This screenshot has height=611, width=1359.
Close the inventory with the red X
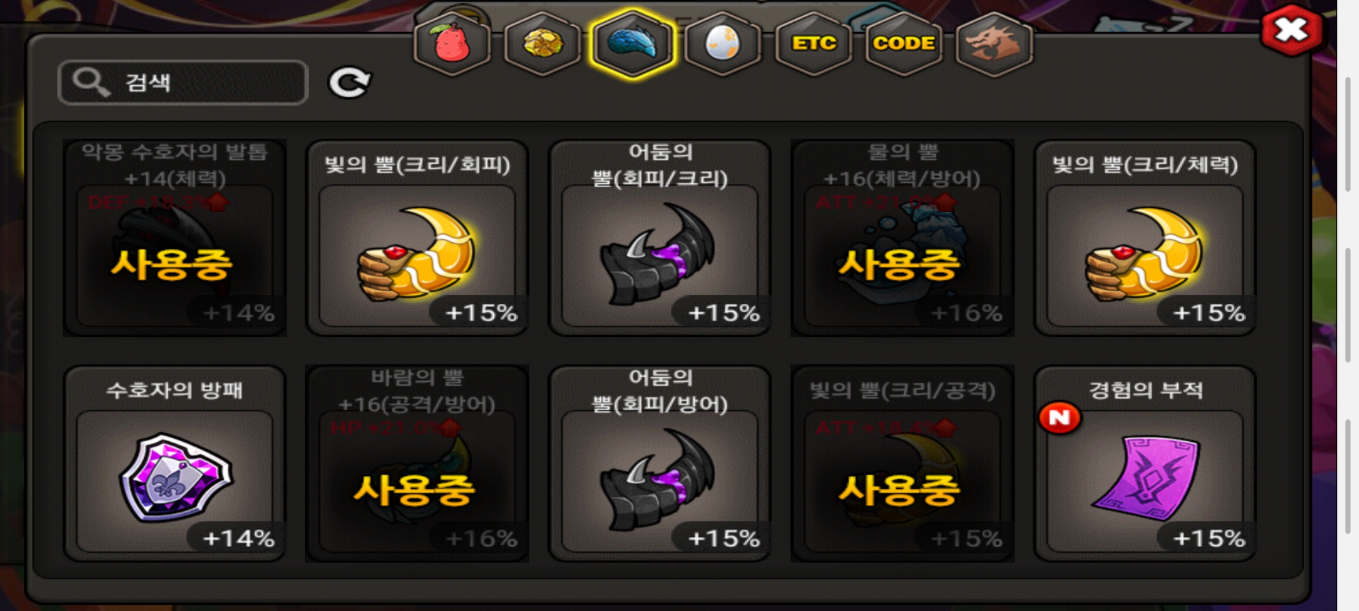click(1292, 30)
